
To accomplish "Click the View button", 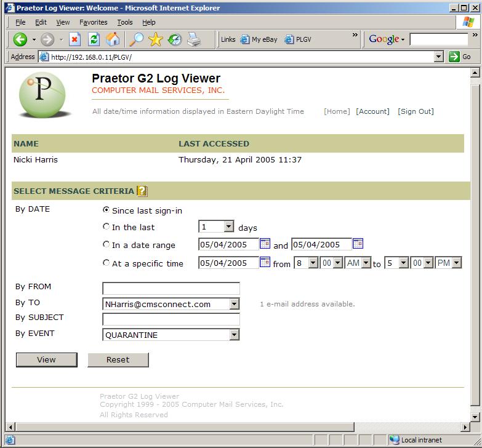I will (x=46, y=360).
